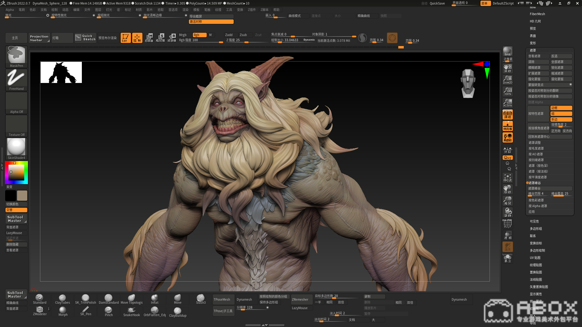Open the 渲染 render menu
This screenshot has height=327, width=582.
pyautogui.click(x=186, y=10)
